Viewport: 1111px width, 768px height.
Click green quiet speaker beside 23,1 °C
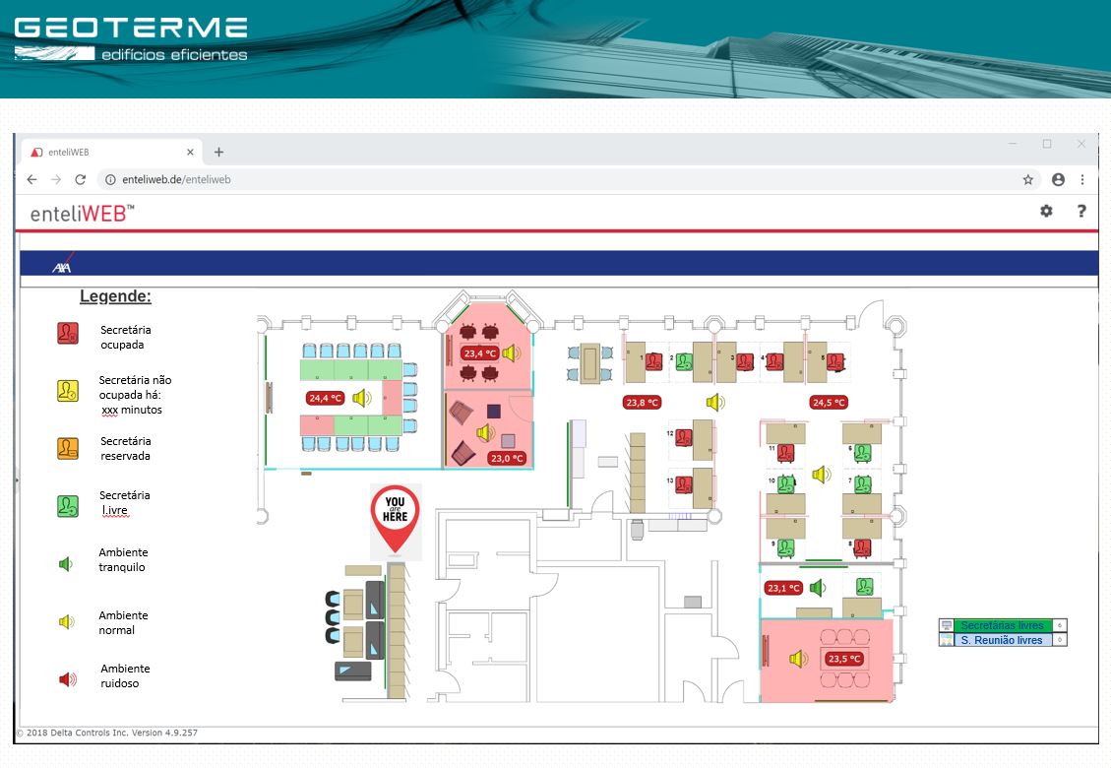[x=818, y=587]
